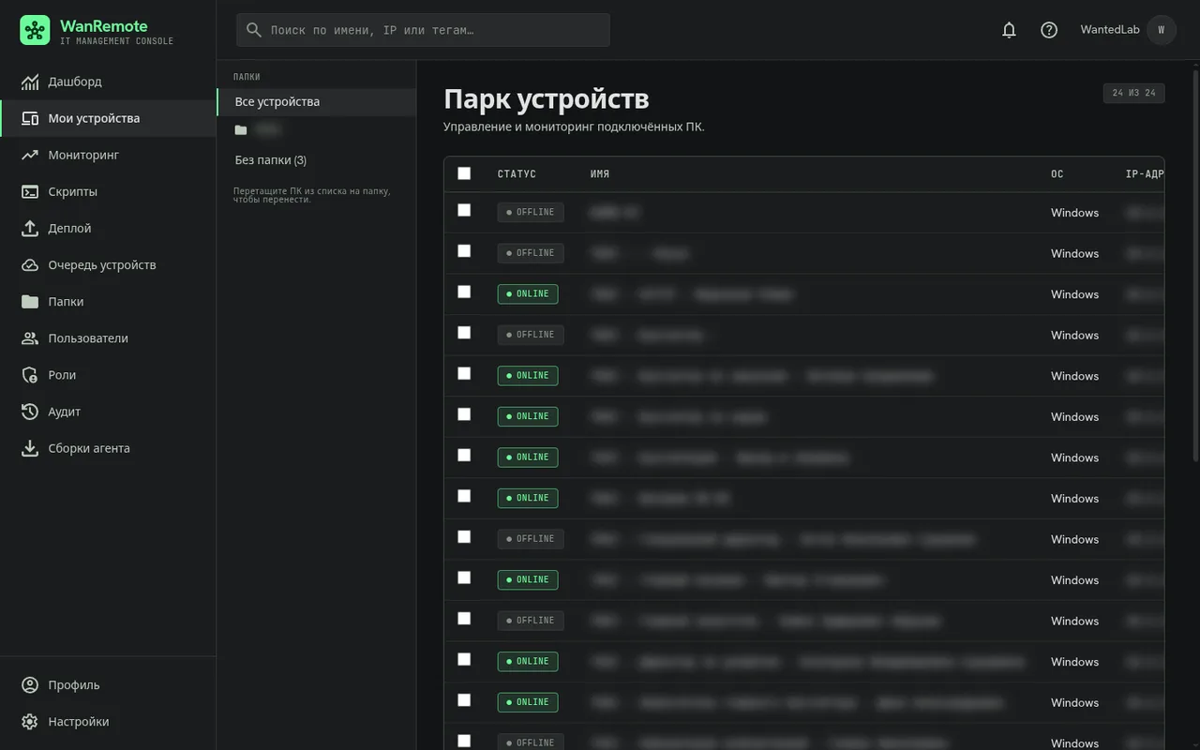Click the Настройки gear icon
Image resolution: width=1200 pixels, height=750 pixels.
pos(30,722)
